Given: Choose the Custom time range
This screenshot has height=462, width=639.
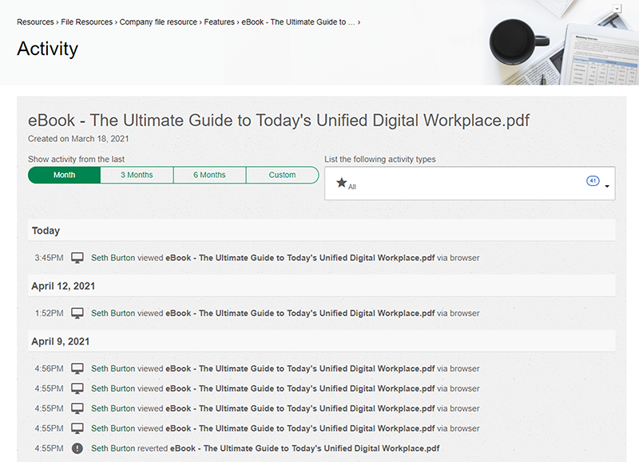Looking at the screenshot, I should pyautogui.click(x=283, y=175).
